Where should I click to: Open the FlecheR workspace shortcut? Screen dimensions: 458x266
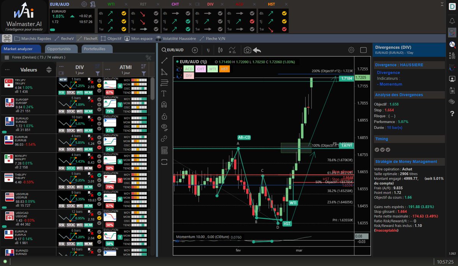[87, 38]
